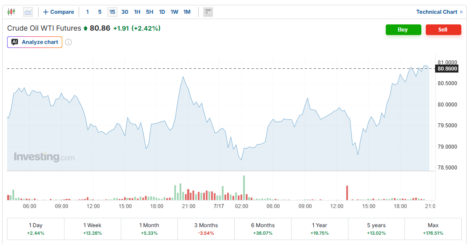
Task: Select the 15 minute interval
Action: point(112,12)
